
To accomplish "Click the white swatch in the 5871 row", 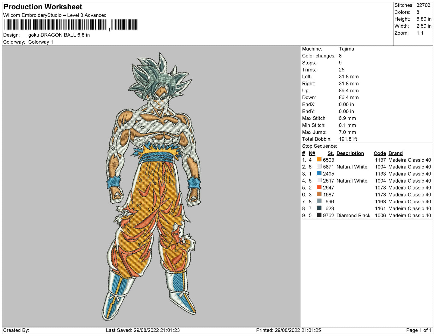I will (319, 166).
